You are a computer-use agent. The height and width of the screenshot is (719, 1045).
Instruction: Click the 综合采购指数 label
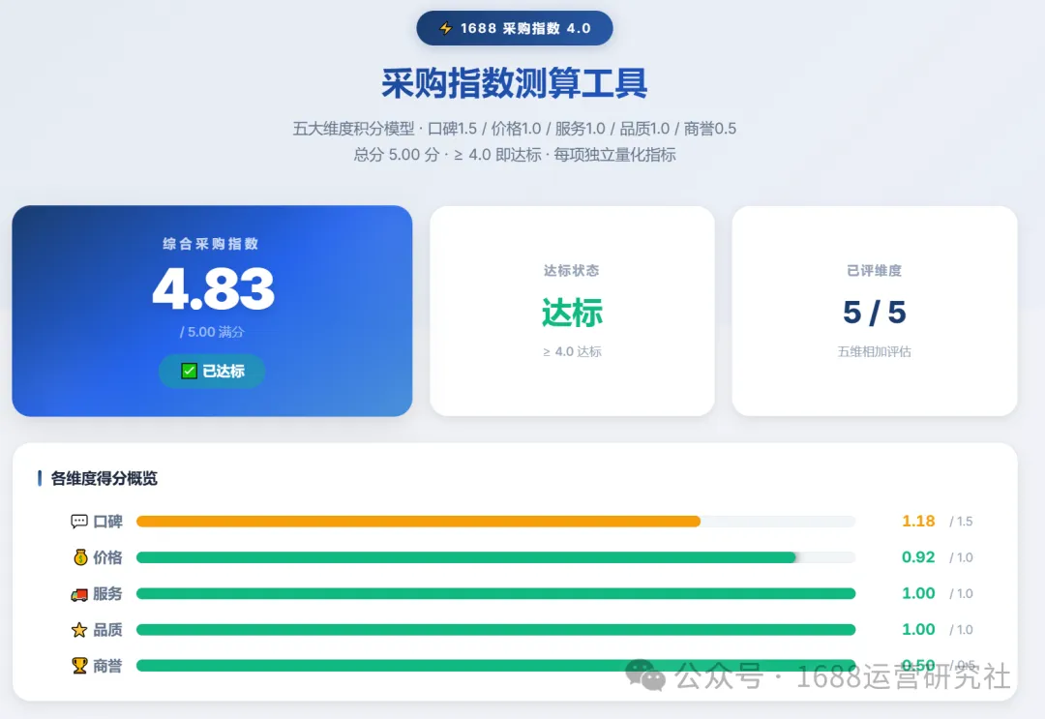[x=211, y=244]
